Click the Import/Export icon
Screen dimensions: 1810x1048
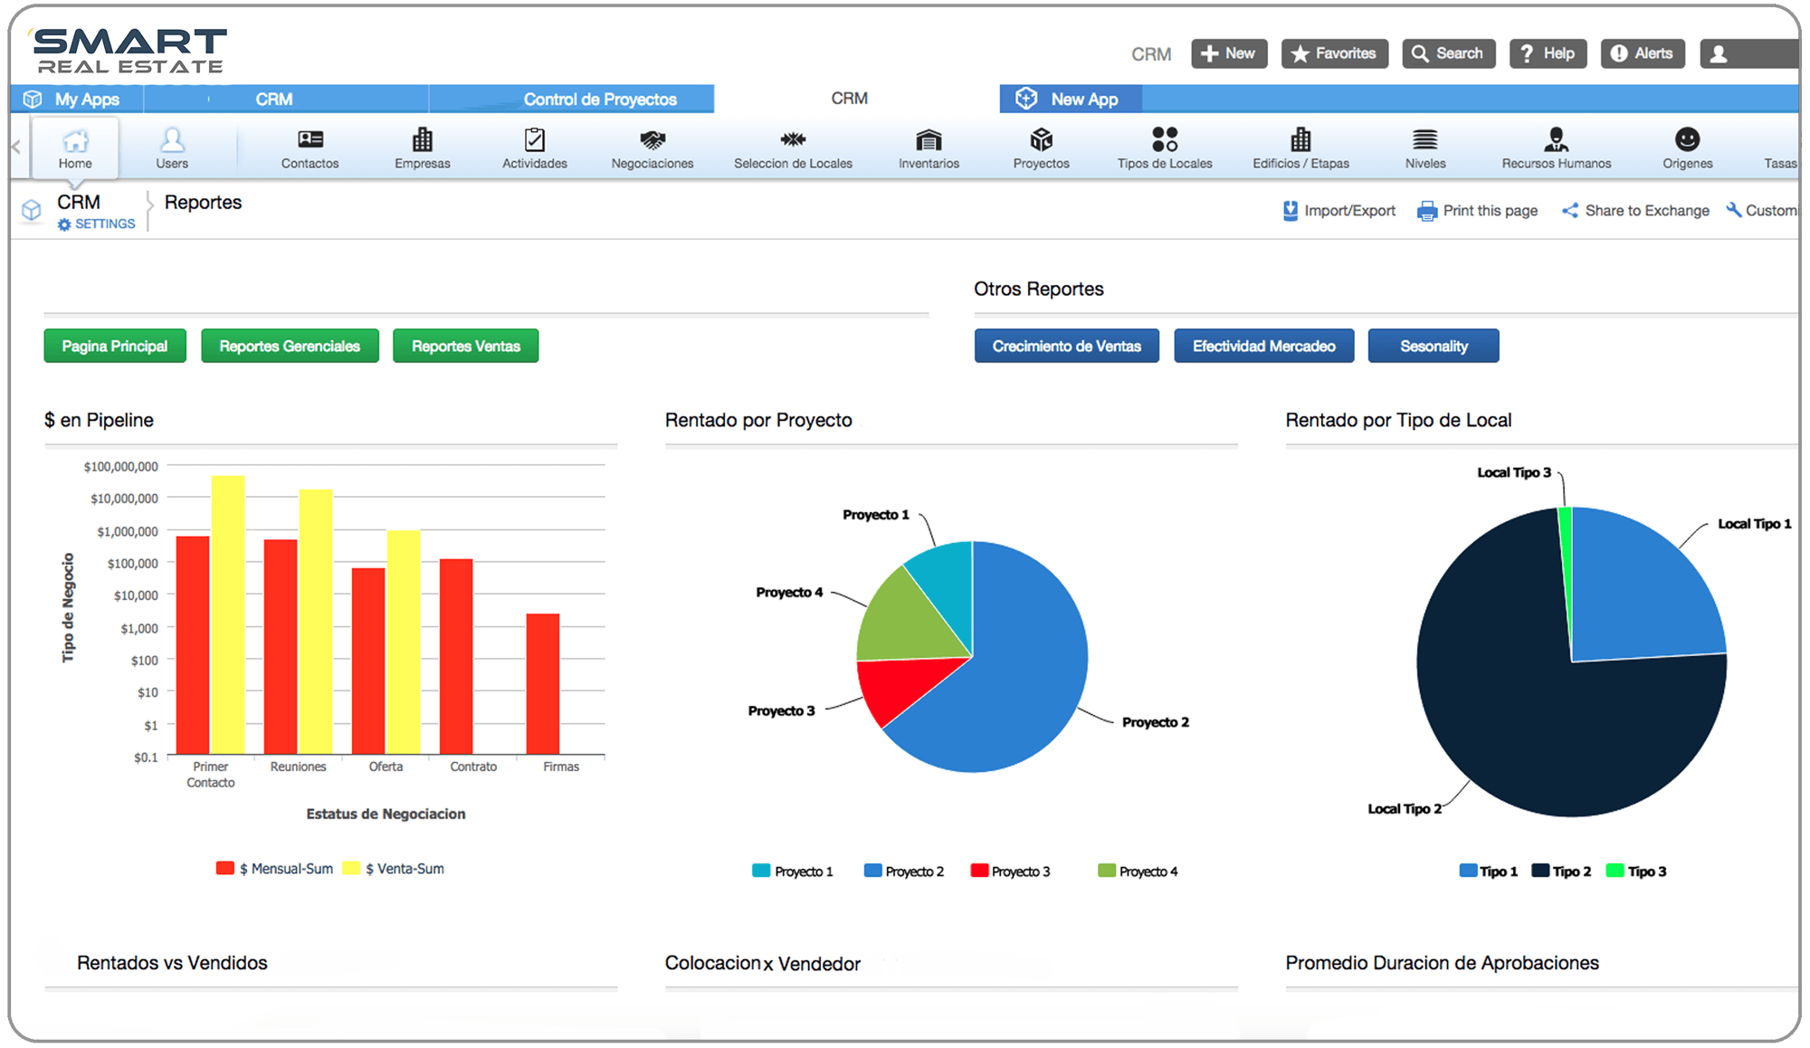pos(1291,211)
